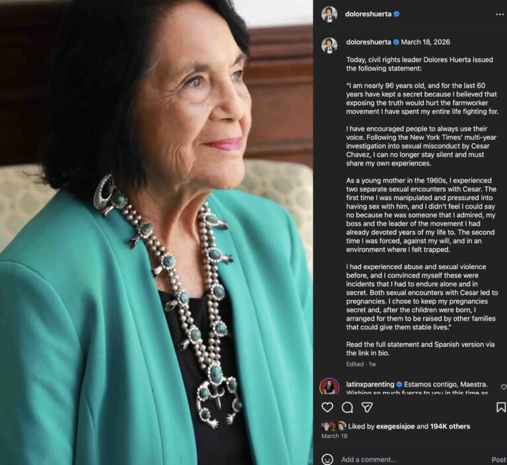Open exegesisjoe profile from likes
The height and width of the screenshot is (465, 507).
pos(395,426)
